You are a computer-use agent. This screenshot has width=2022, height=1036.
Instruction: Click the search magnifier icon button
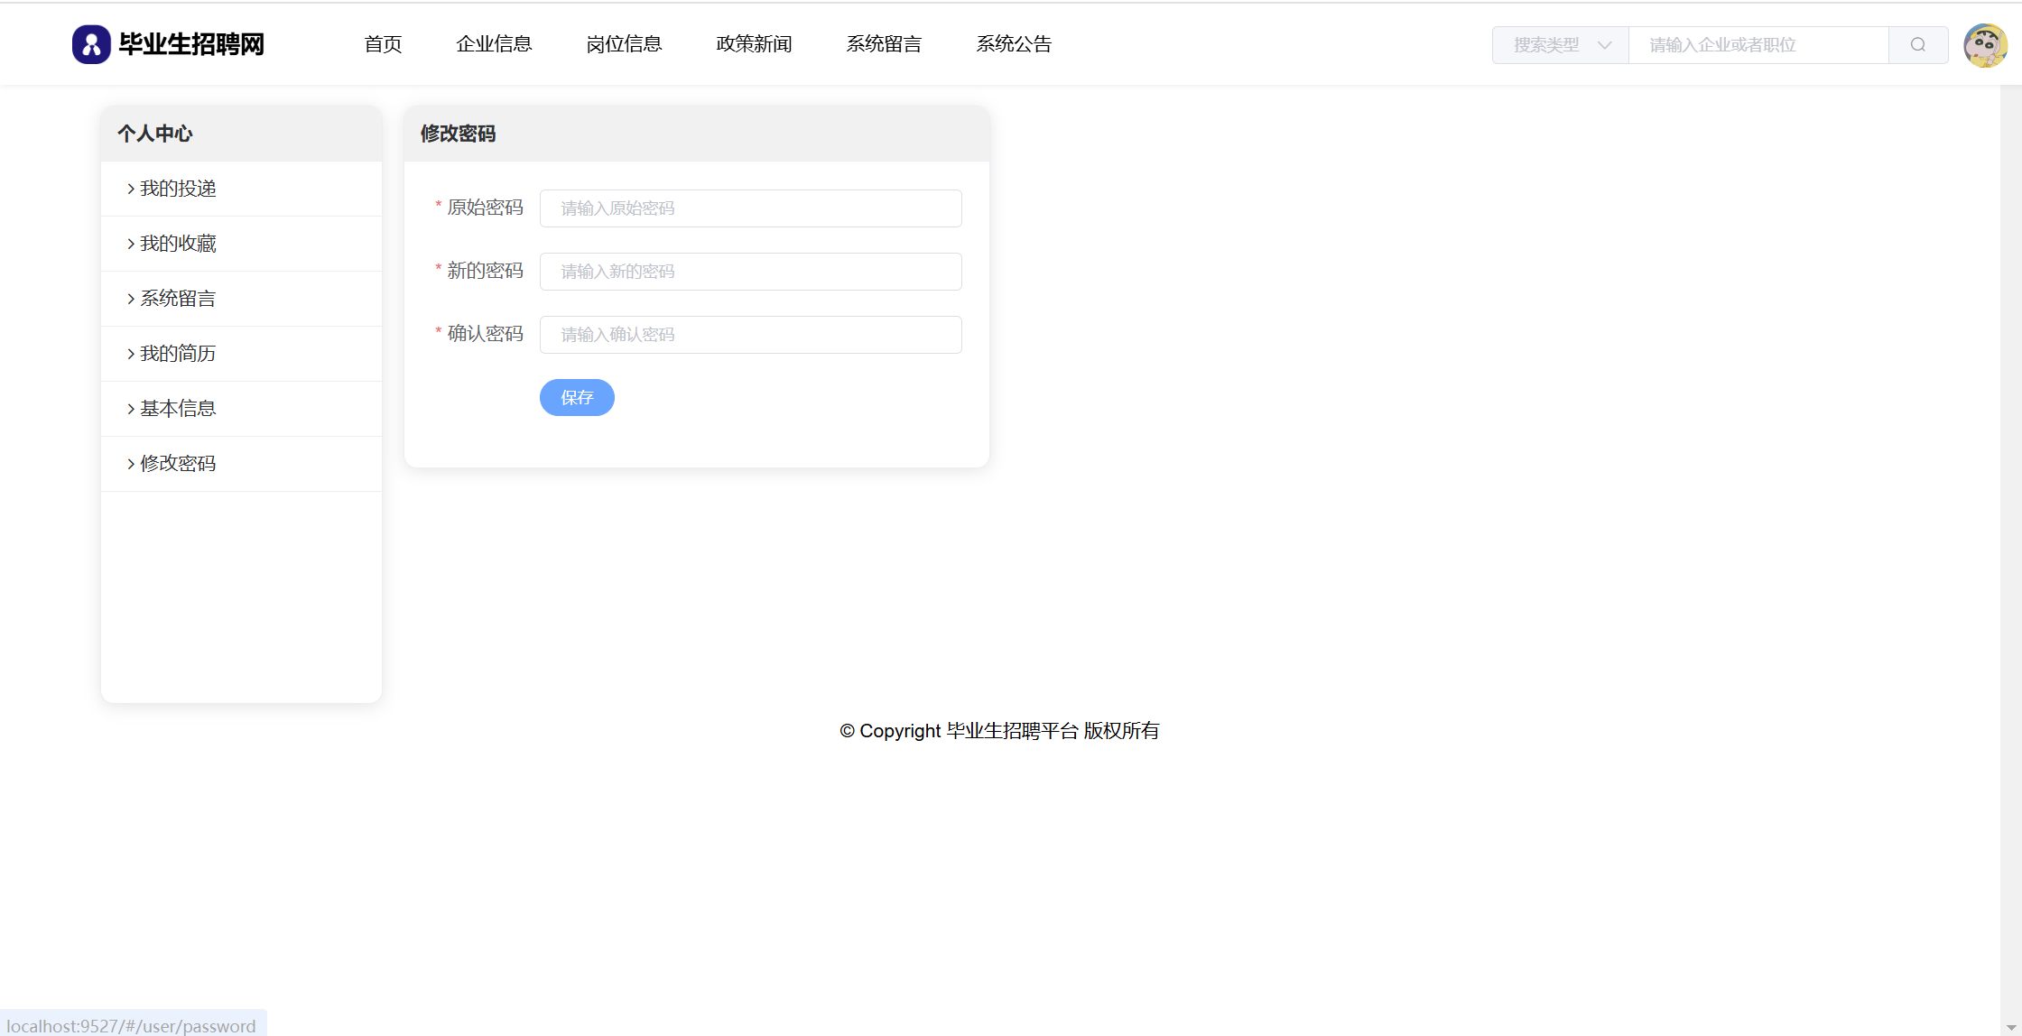click(1917, 45)
